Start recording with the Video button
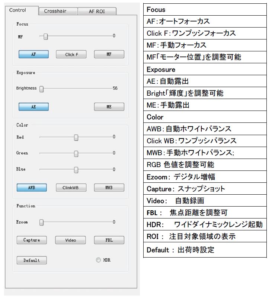Image resolution: width=272 pixels, height=300 pixels. 70,240
